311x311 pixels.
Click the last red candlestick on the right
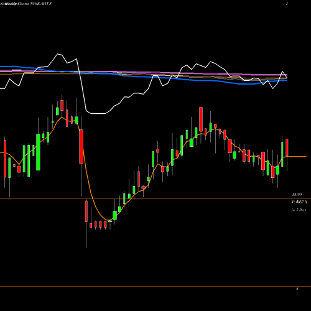point(287,147)
